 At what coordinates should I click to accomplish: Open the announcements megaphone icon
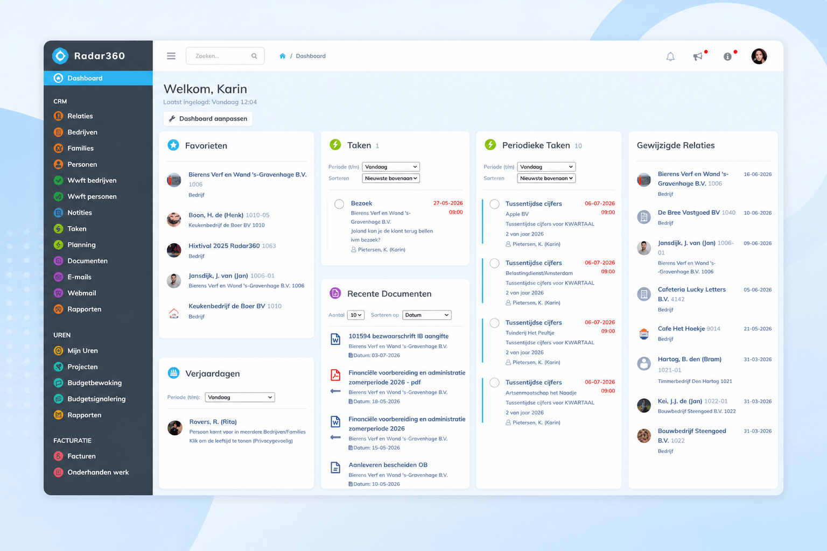[x=698, y=56]
